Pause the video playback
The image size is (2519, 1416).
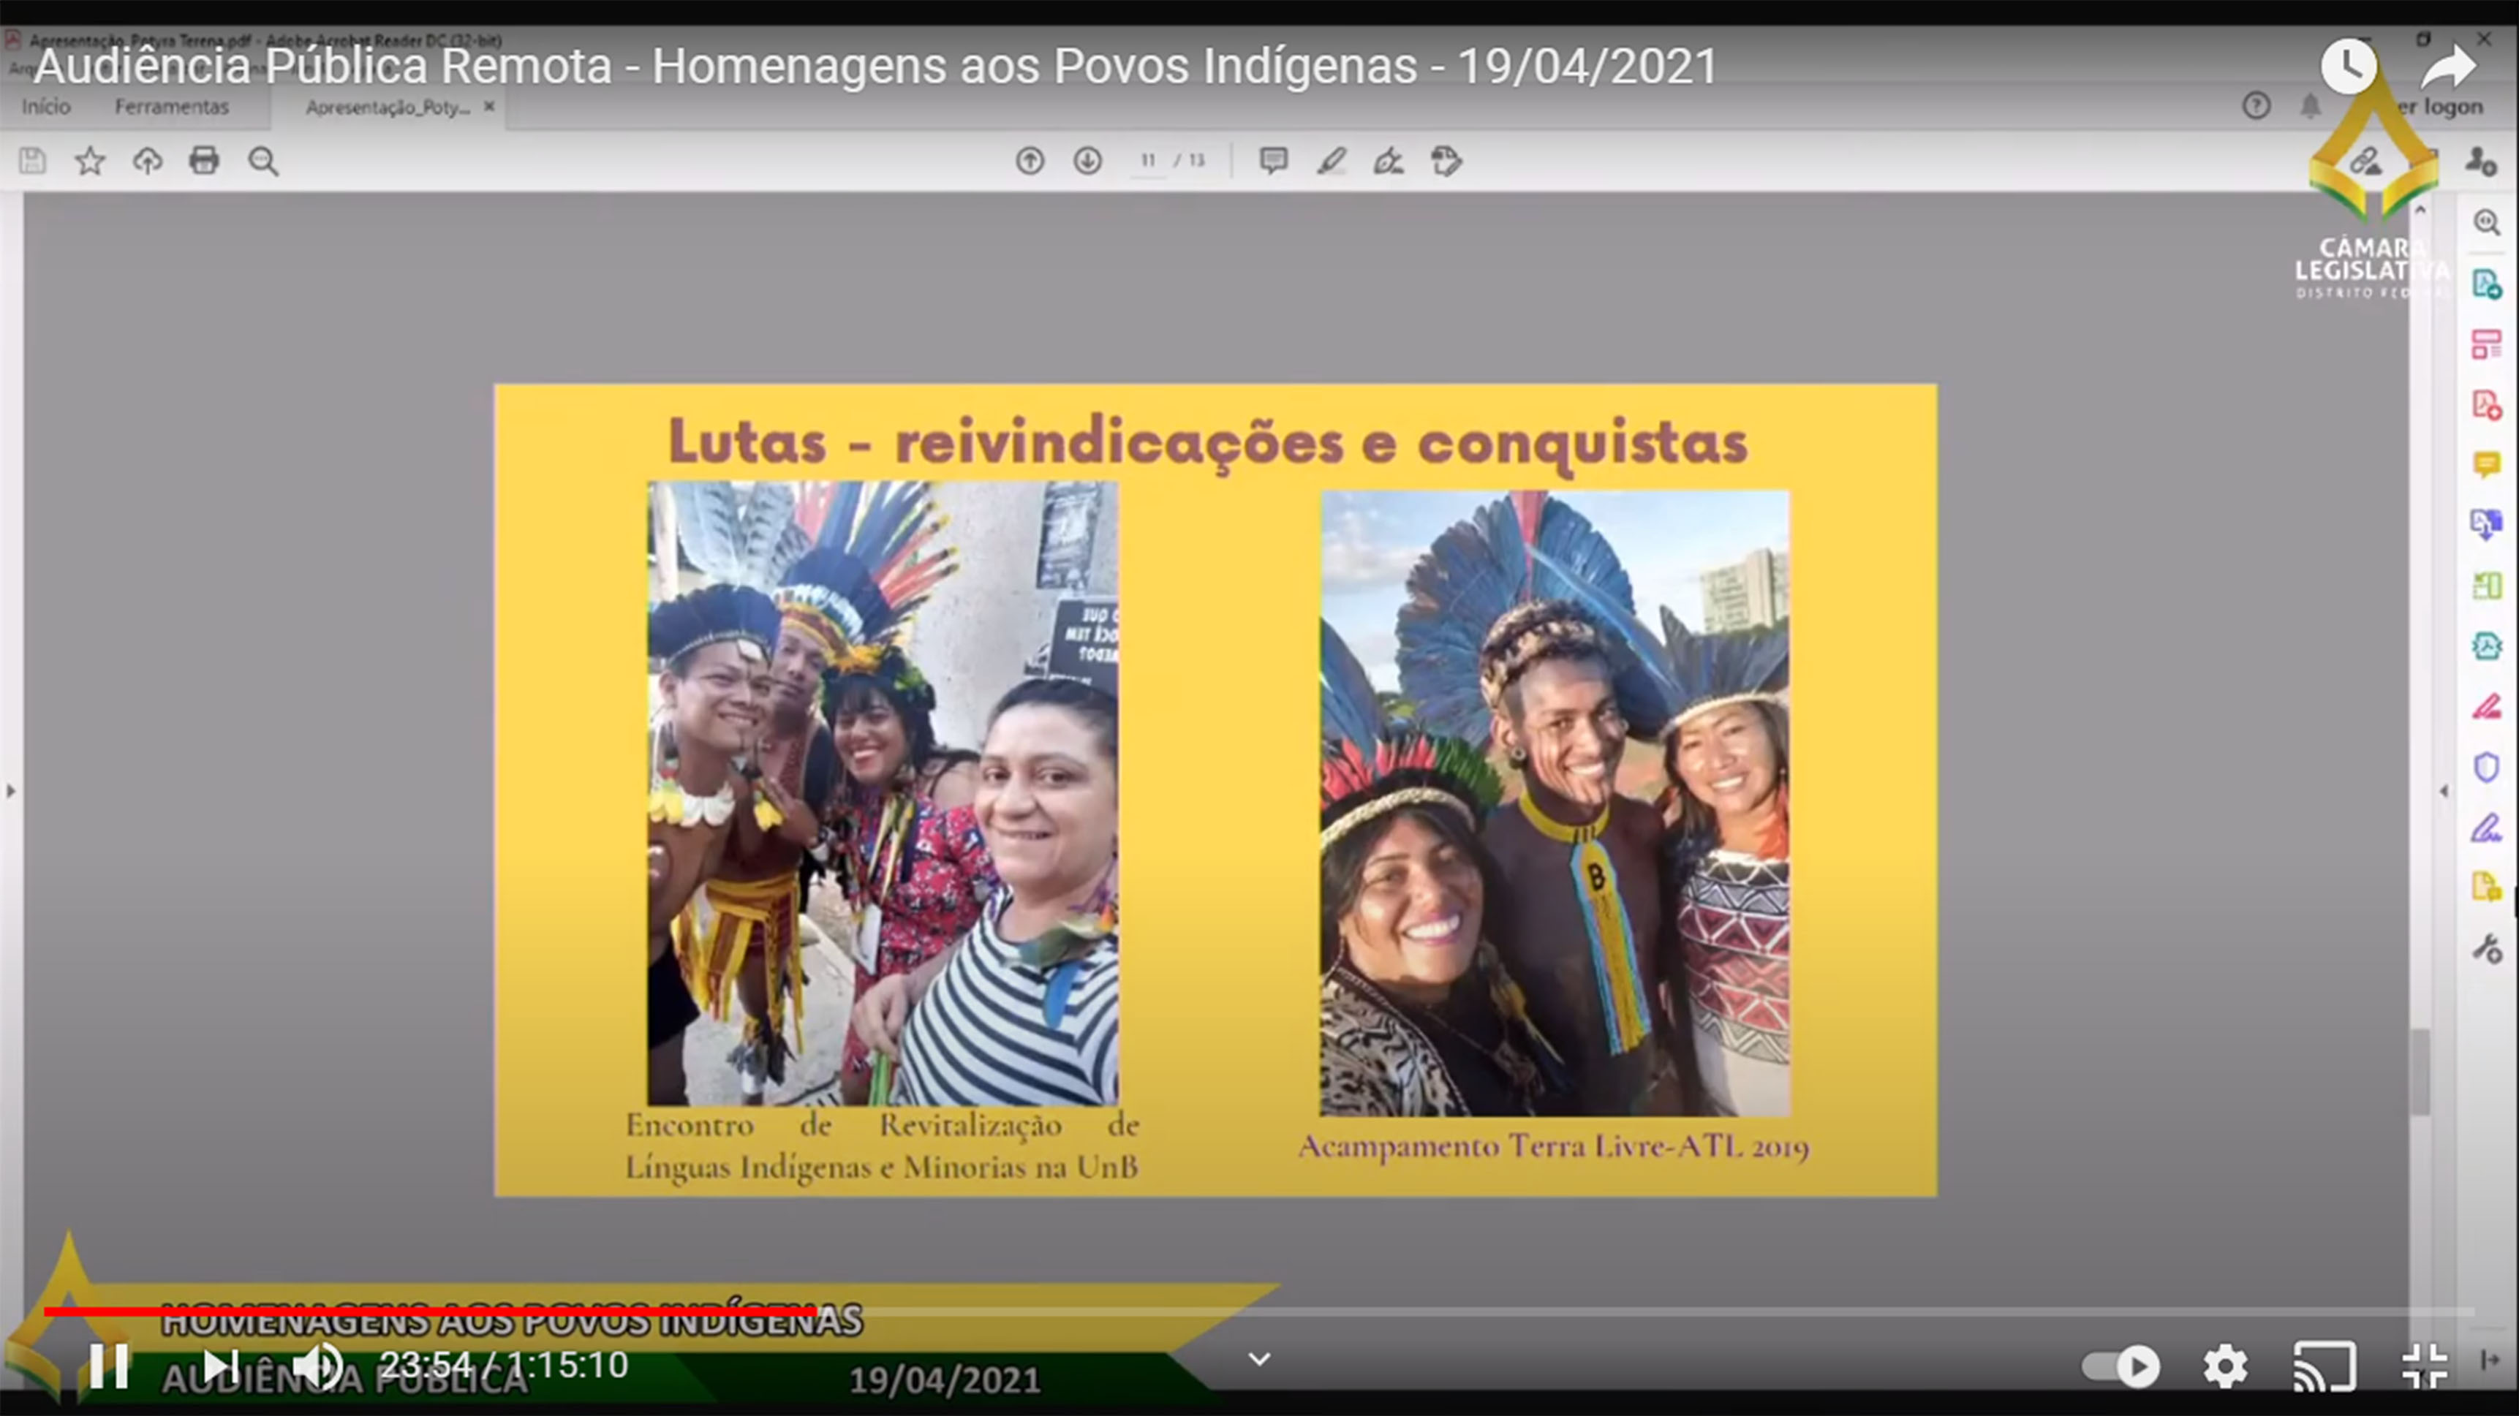[108, 1365]
